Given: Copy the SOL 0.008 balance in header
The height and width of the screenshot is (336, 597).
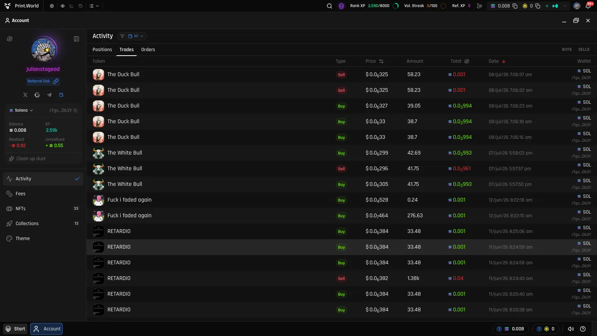Looking at the screenshot, I should pyautogui.click(x=515, y=6).
